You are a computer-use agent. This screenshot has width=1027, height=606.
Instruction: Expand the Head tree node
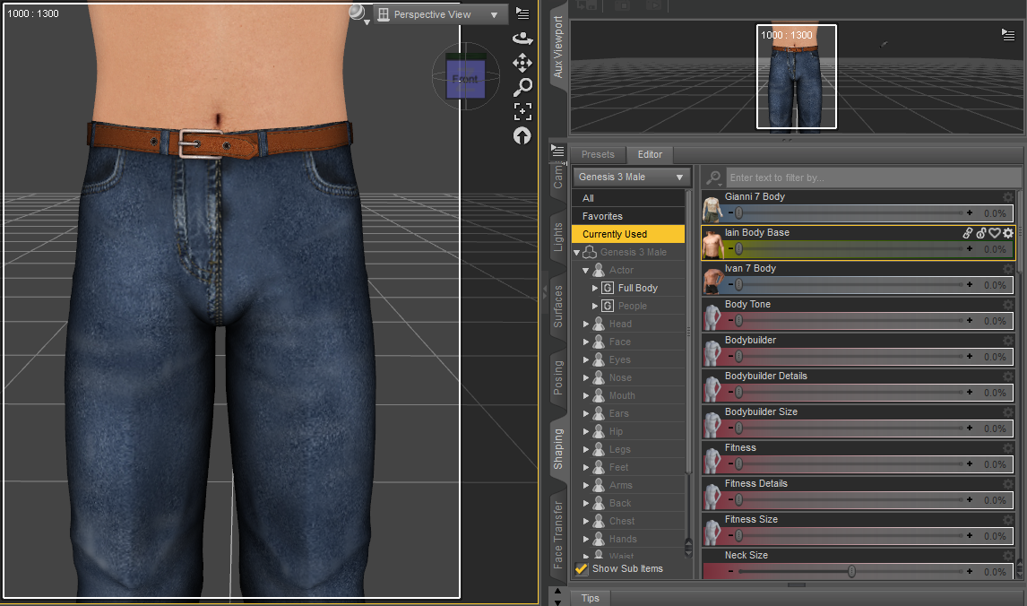coord(586,325)
